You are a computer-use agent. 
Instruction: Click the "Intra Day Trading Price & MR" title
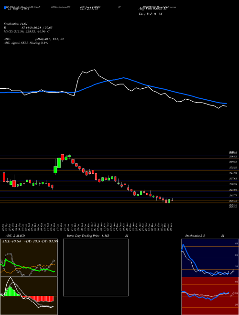click(x=88, y=236)
